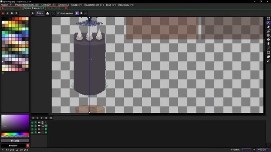Click the foreground color hex bar
The height and width of the screenshot is (152, 271).
tap(15, 141)
